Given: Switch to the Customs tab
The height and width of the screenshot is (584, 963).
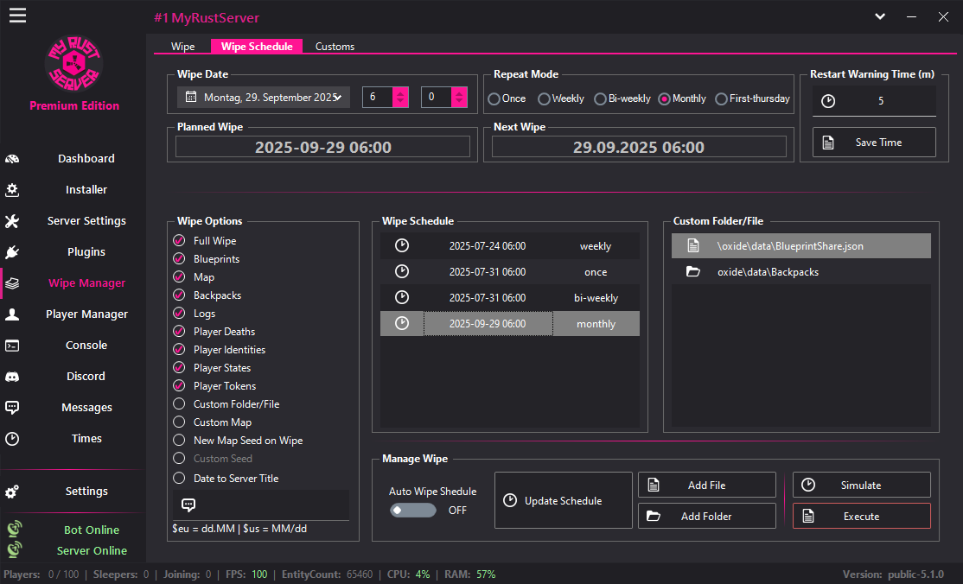Looking at the screenshot, I should click(x=335, y=46).
